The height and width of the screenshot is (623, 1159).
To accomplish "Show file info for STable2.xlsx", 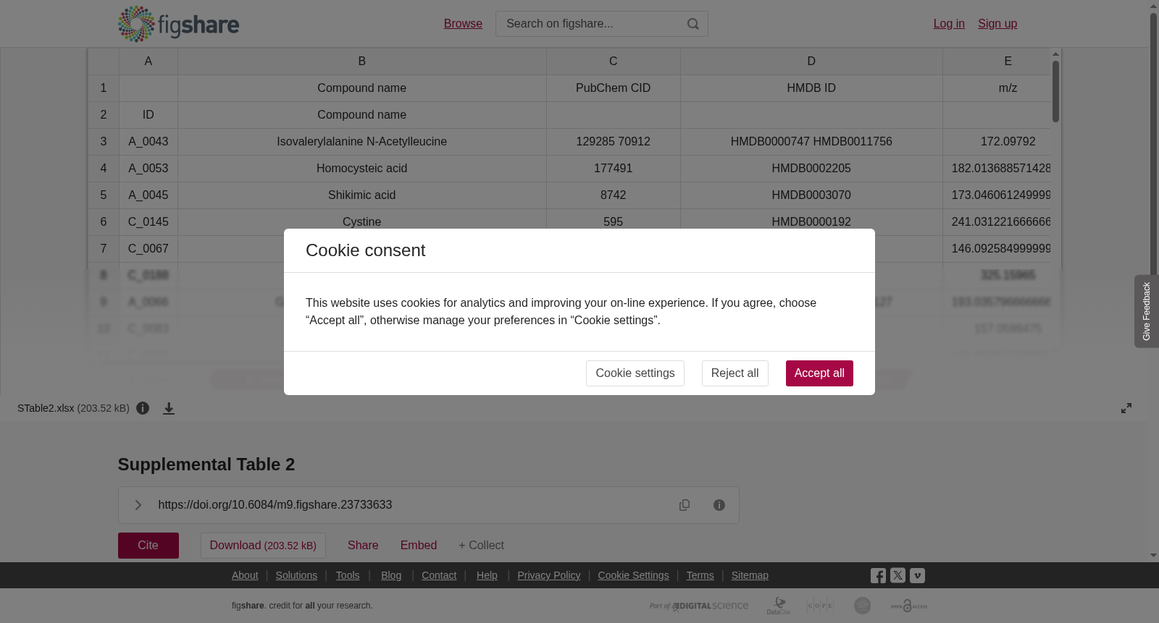I will [143, 408].
